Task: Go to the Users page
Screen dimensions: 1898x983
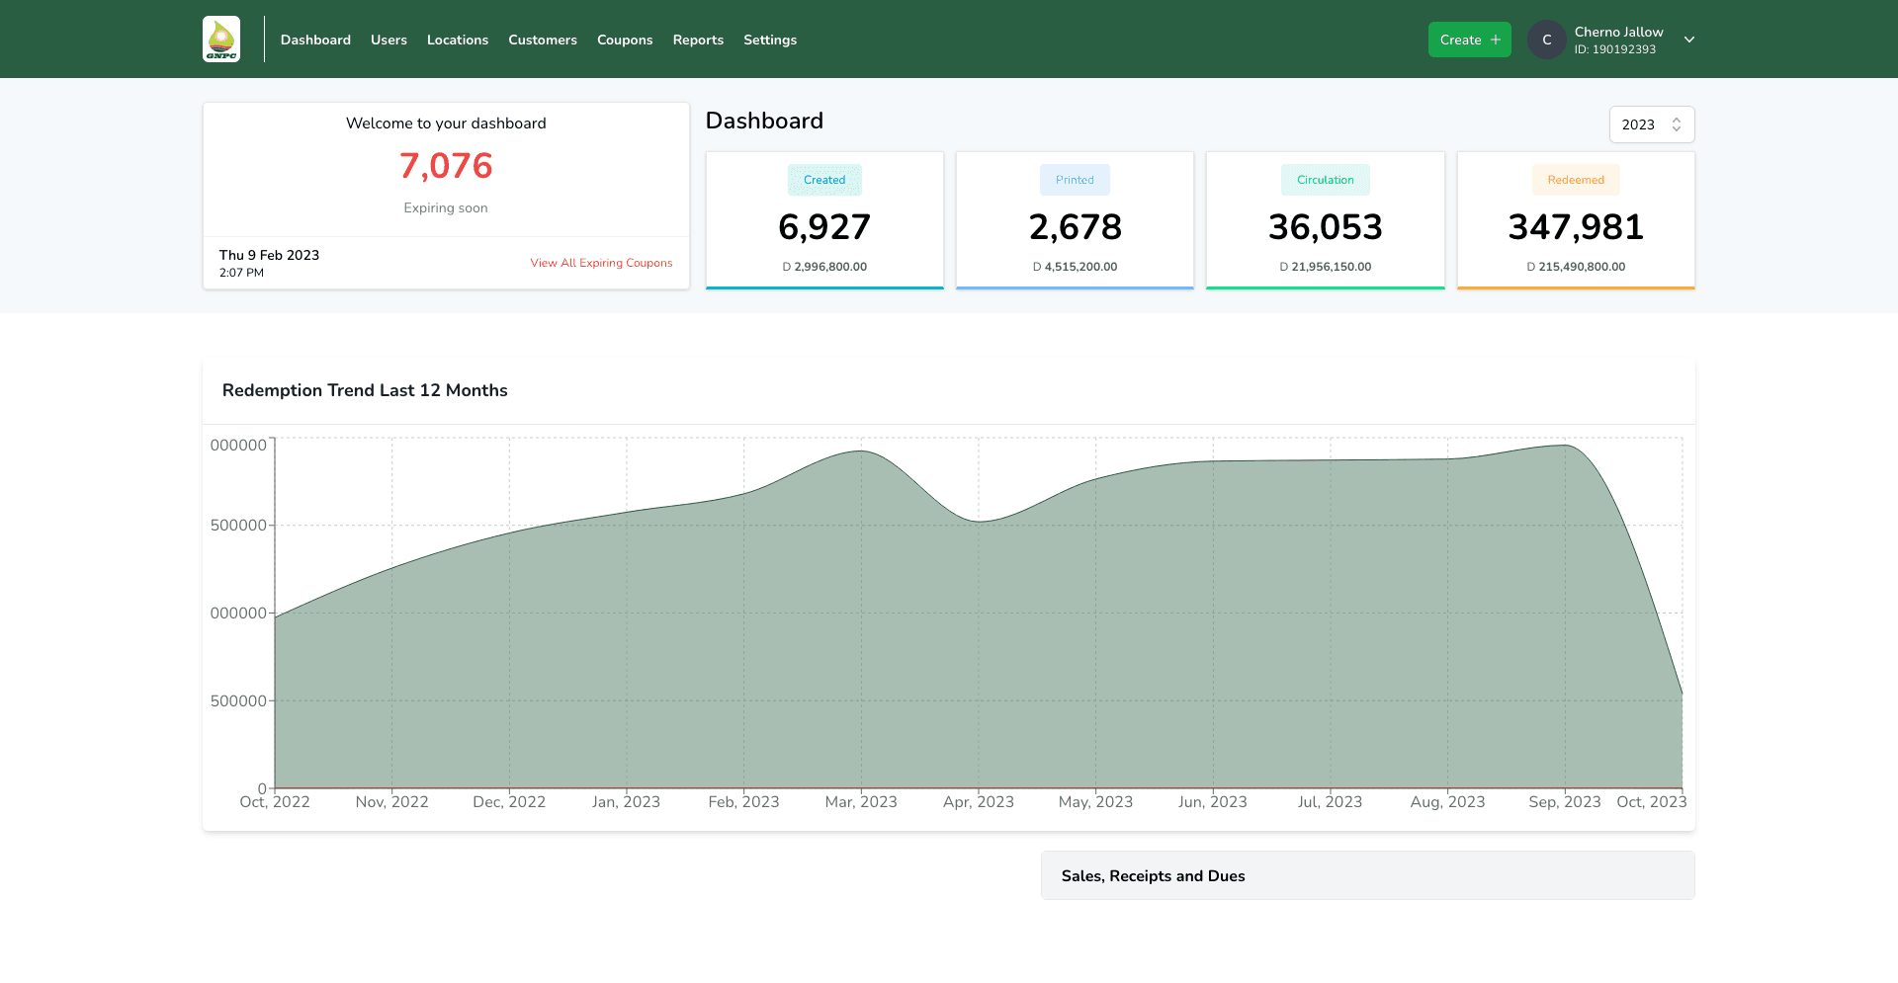Action: pos(388,40)
